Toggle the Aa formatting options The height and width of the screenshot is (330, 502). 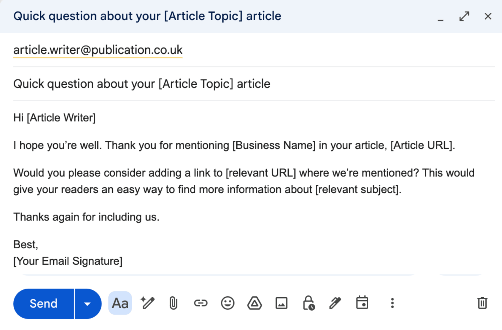point(120,303)
